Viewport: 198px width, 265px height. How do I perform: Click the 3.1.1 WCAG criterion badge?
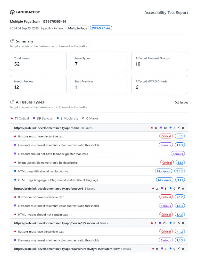(x=180, y=180)
